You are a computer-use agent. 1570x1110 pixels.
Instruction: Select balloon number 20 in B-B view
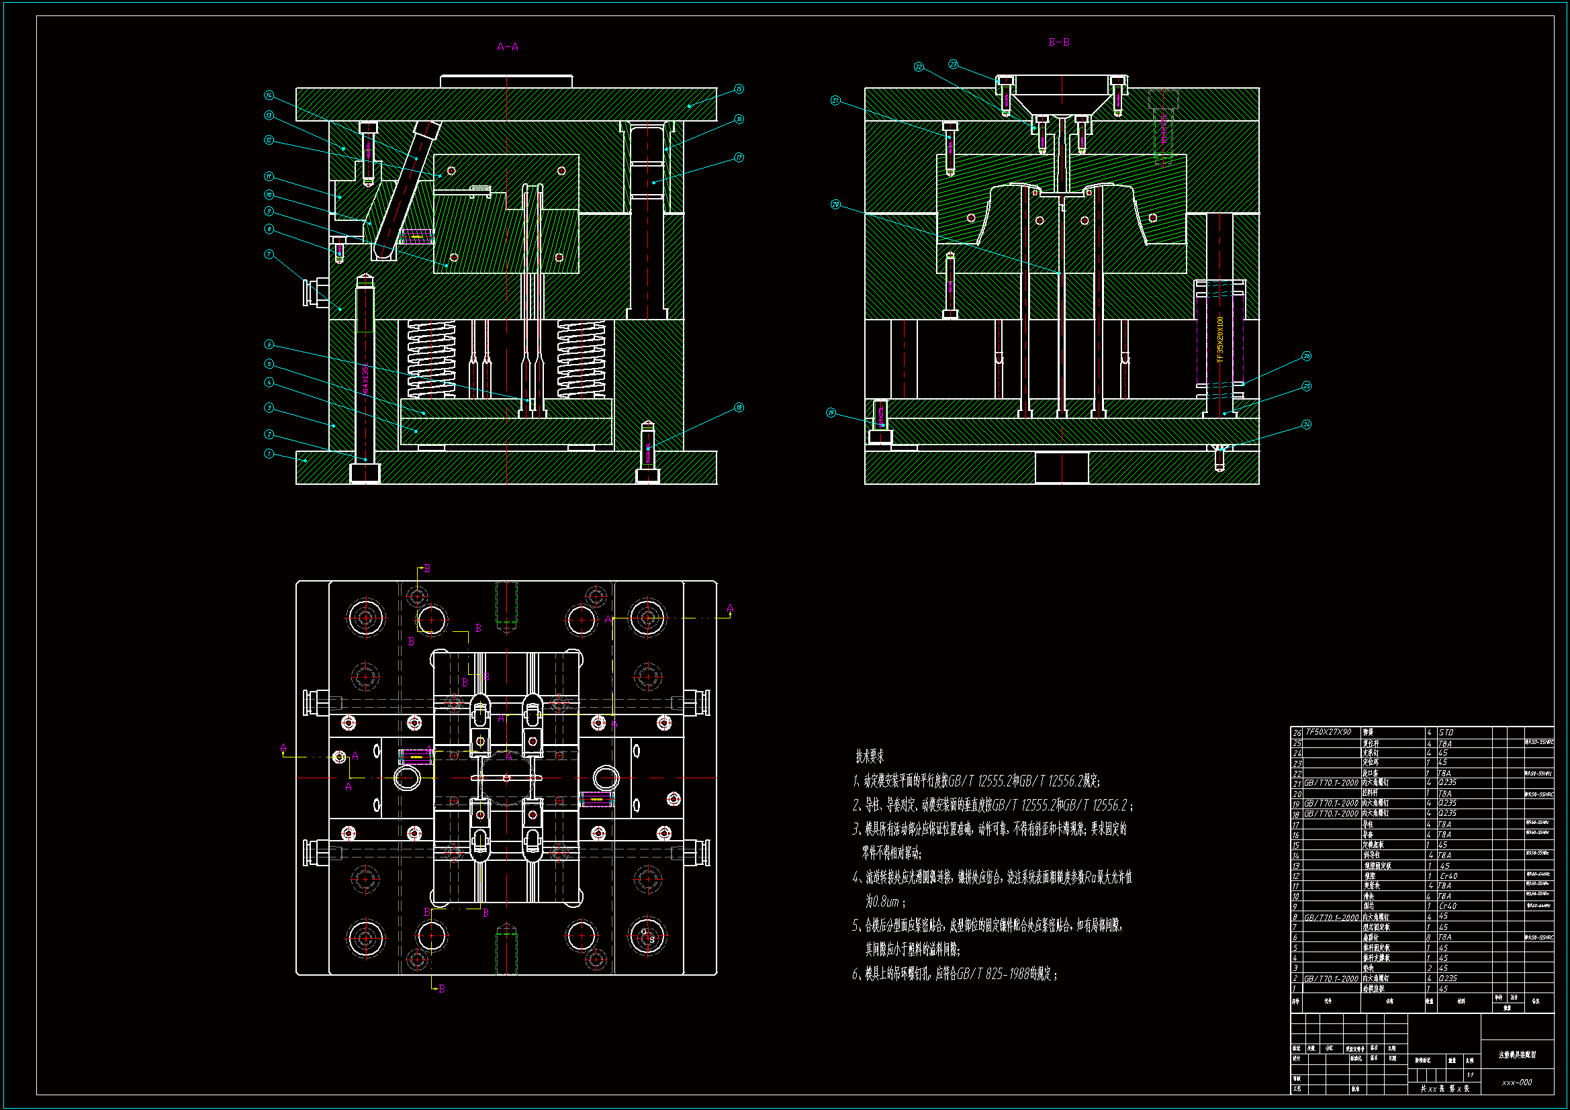click(x=835, y=205)
